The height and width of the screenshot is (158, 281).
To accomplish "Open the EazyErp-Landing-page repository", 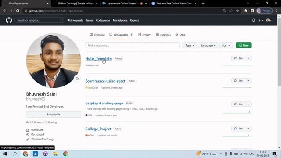I will (104, 104).
